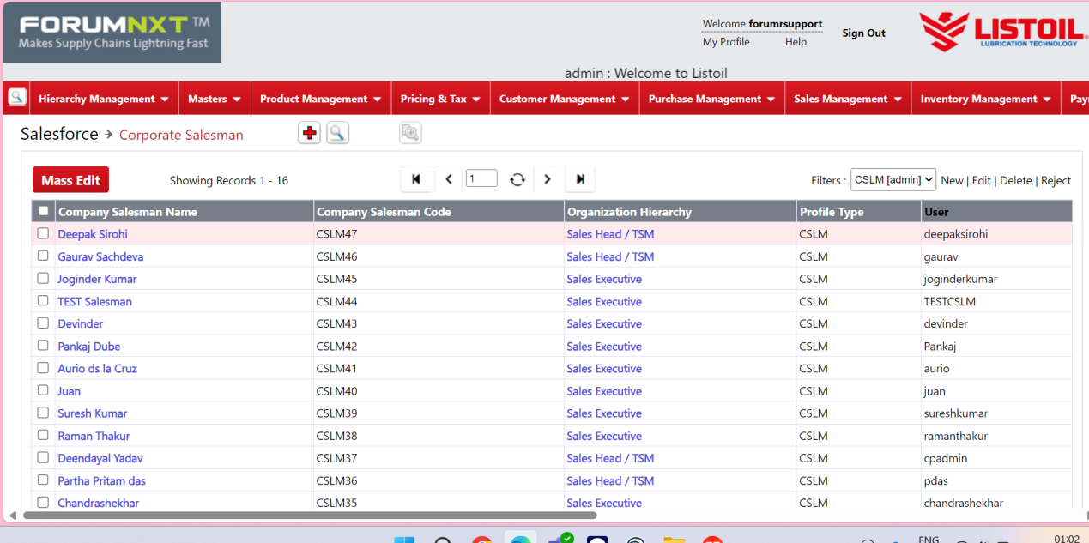Click the greyed-out copy icon in the toolbar
The image size is (1089, 543).
[411, 133]
